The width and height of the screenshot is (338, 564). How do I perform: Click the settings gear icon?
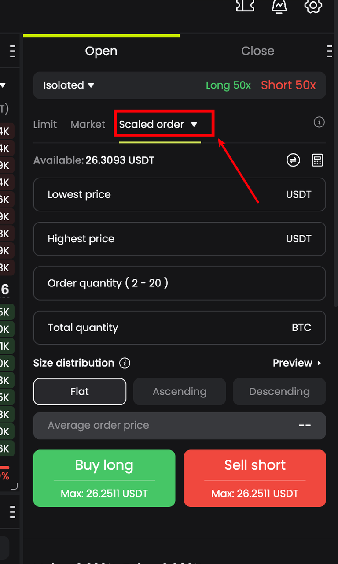(x=313, y=6)
